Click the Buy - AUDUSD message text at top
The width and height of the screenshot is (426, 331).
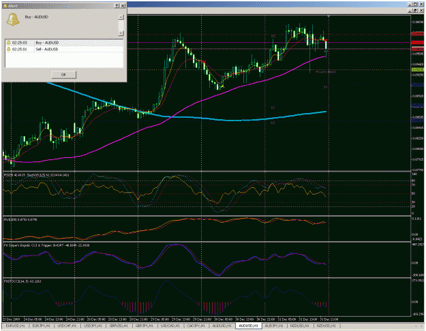(x=36, y=17)
